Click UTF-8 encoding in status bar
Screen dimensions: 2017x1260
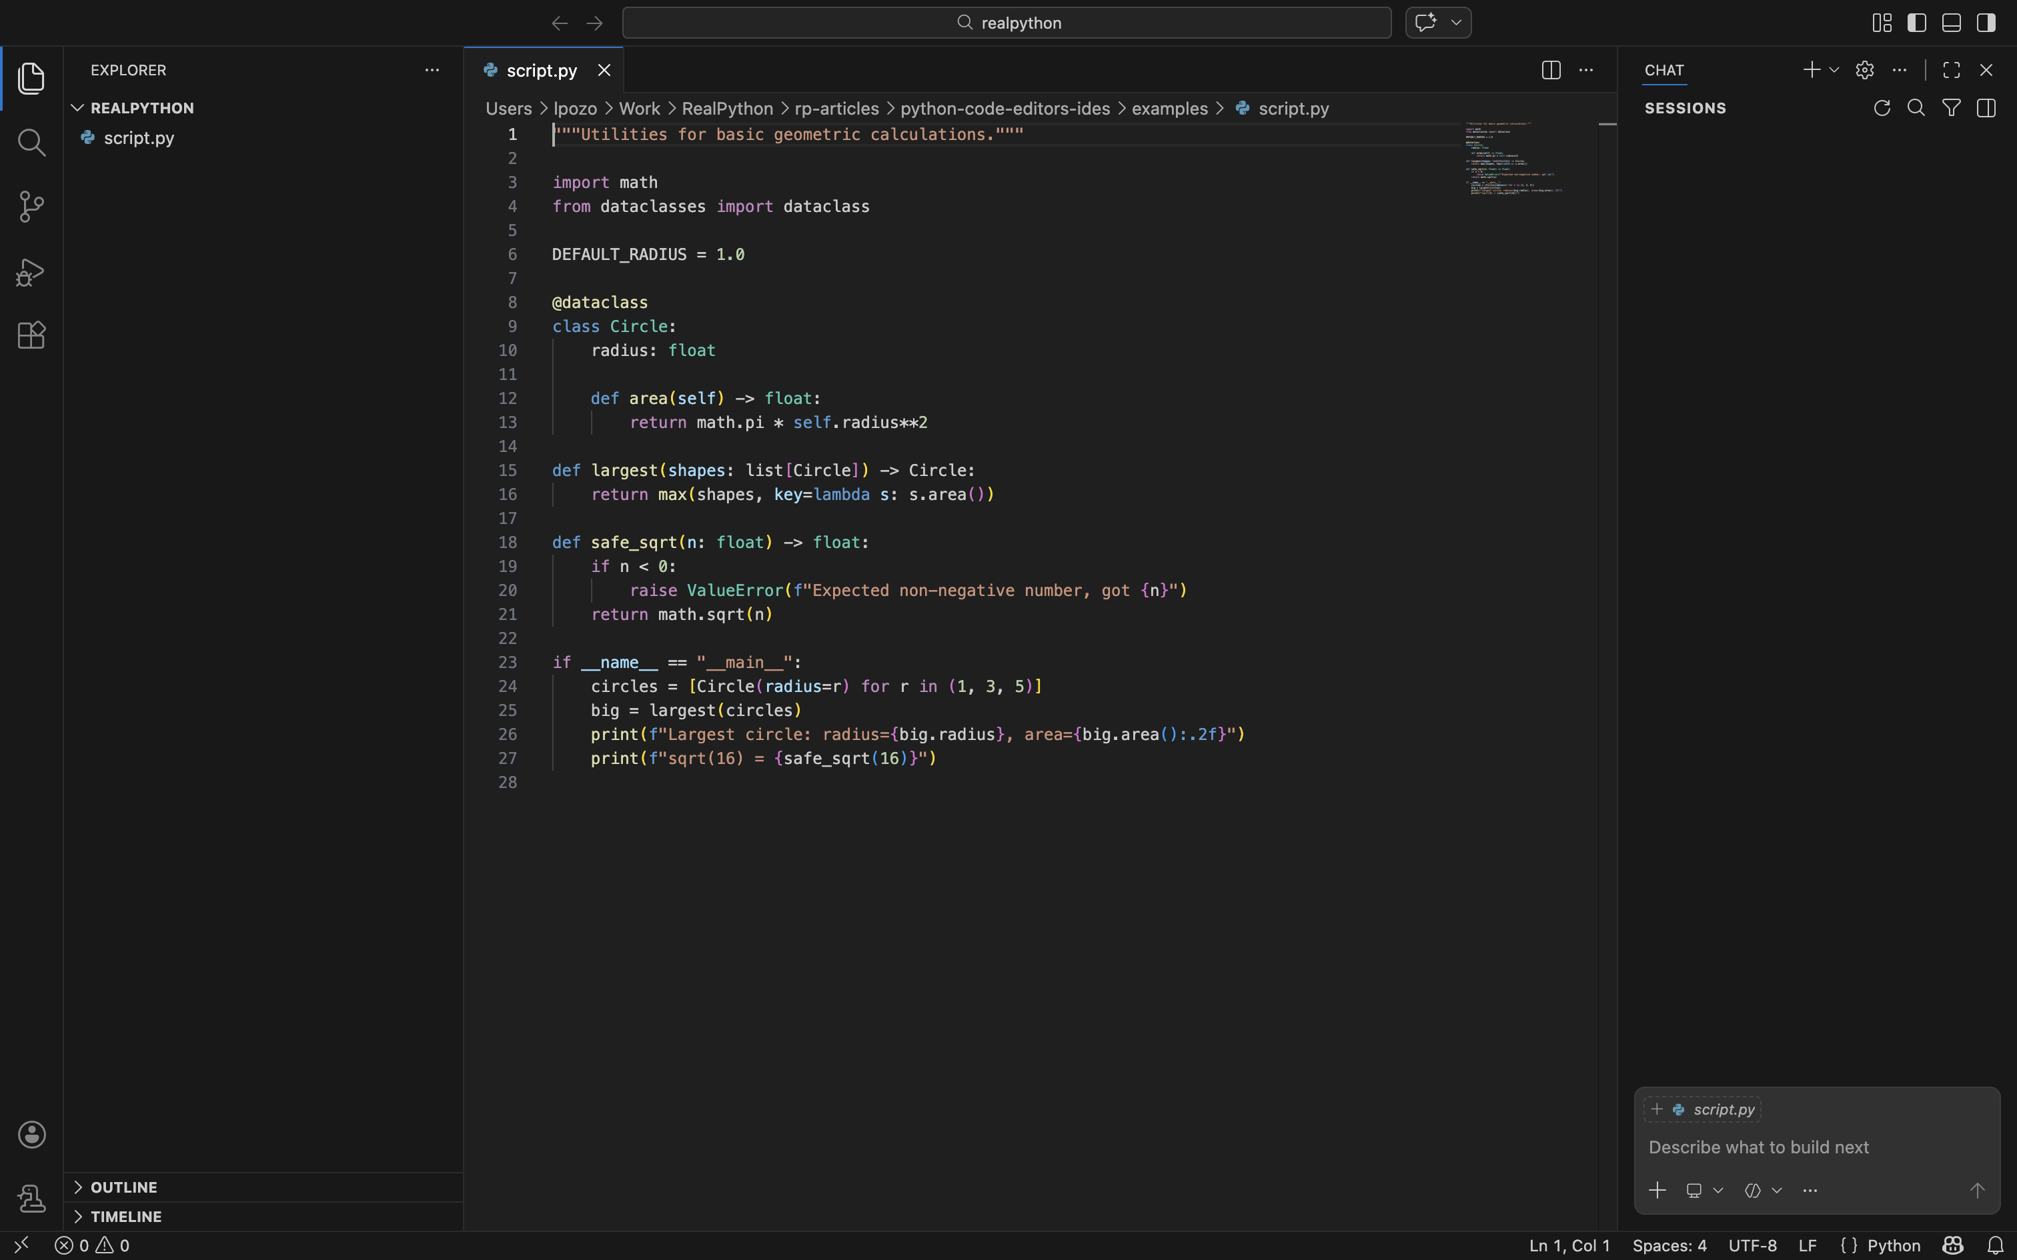(x=1752, y=1245)
